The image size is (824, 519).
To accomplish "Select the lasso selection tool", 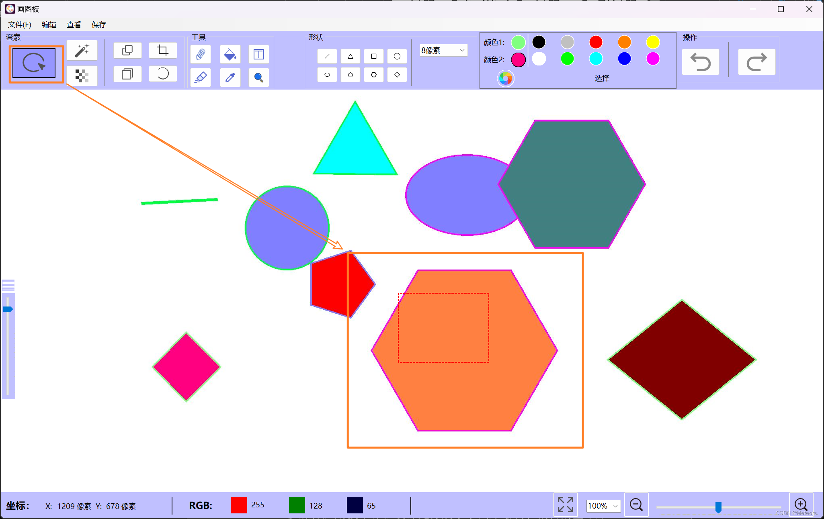I will point(34,63).
